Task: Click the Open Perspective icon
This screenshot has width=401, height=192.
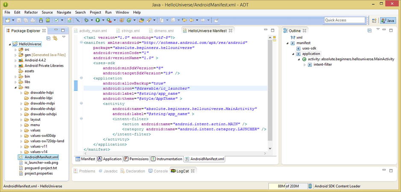Action: pyautogui.click(x=374, y=20)
